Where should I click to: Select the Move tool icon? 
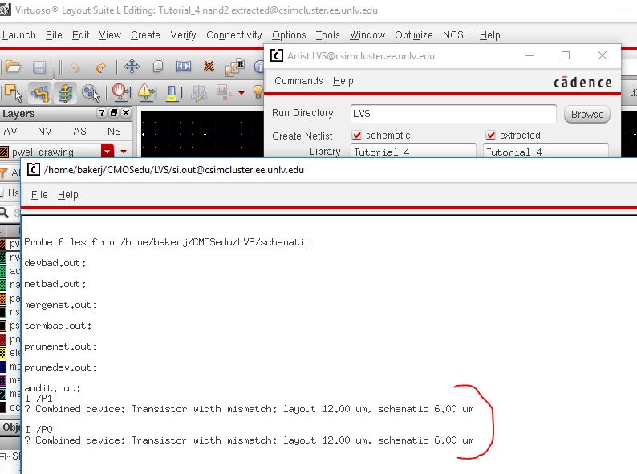point(132,67)
